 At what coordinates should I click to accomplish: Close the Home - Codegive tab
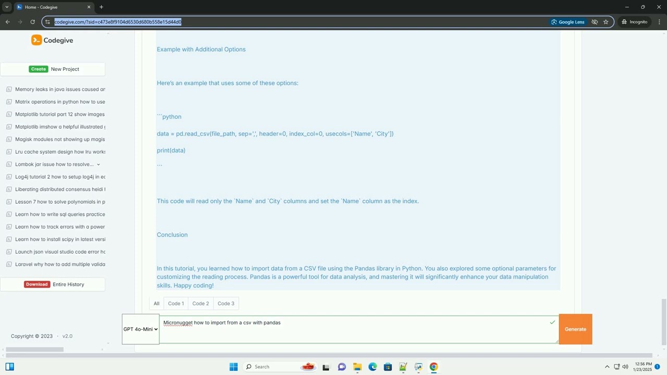(89, 7)
